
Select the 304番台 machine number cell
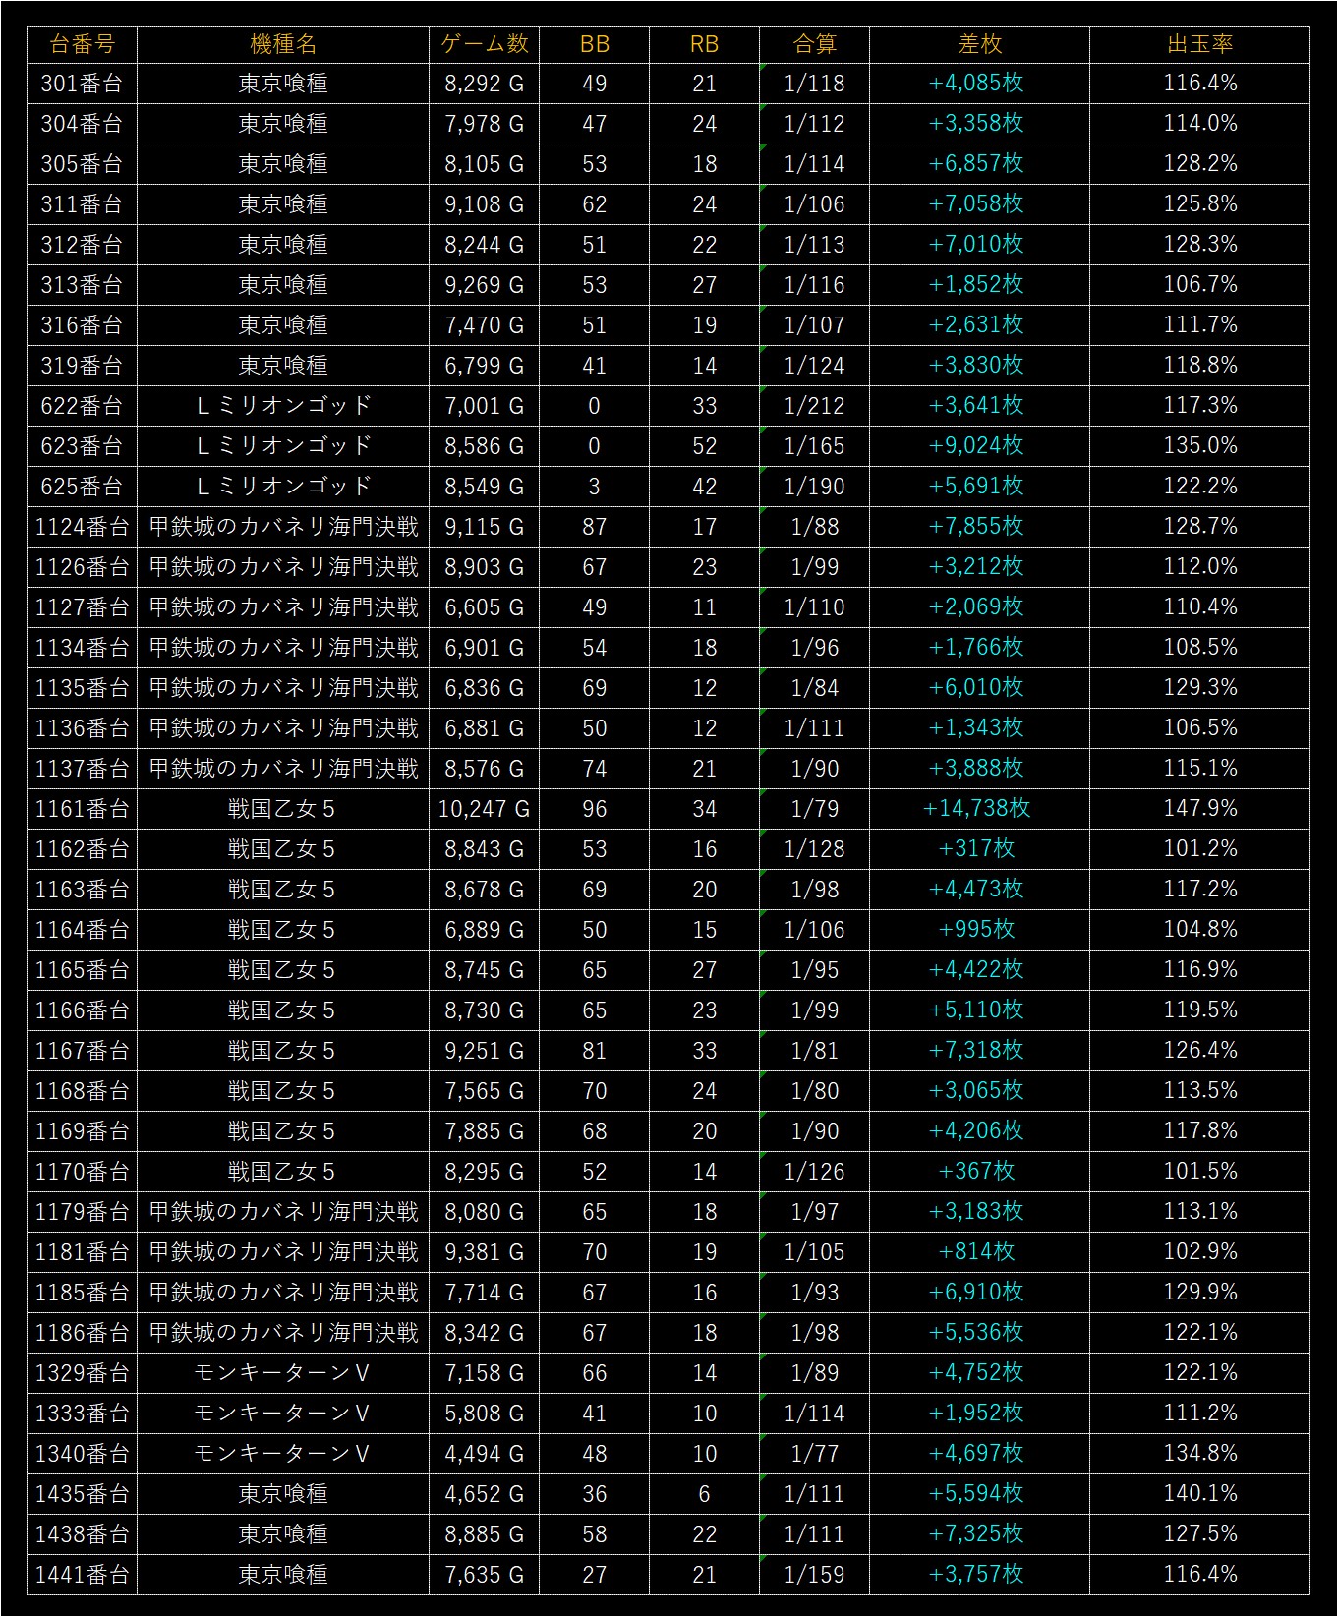coord(82,124)
